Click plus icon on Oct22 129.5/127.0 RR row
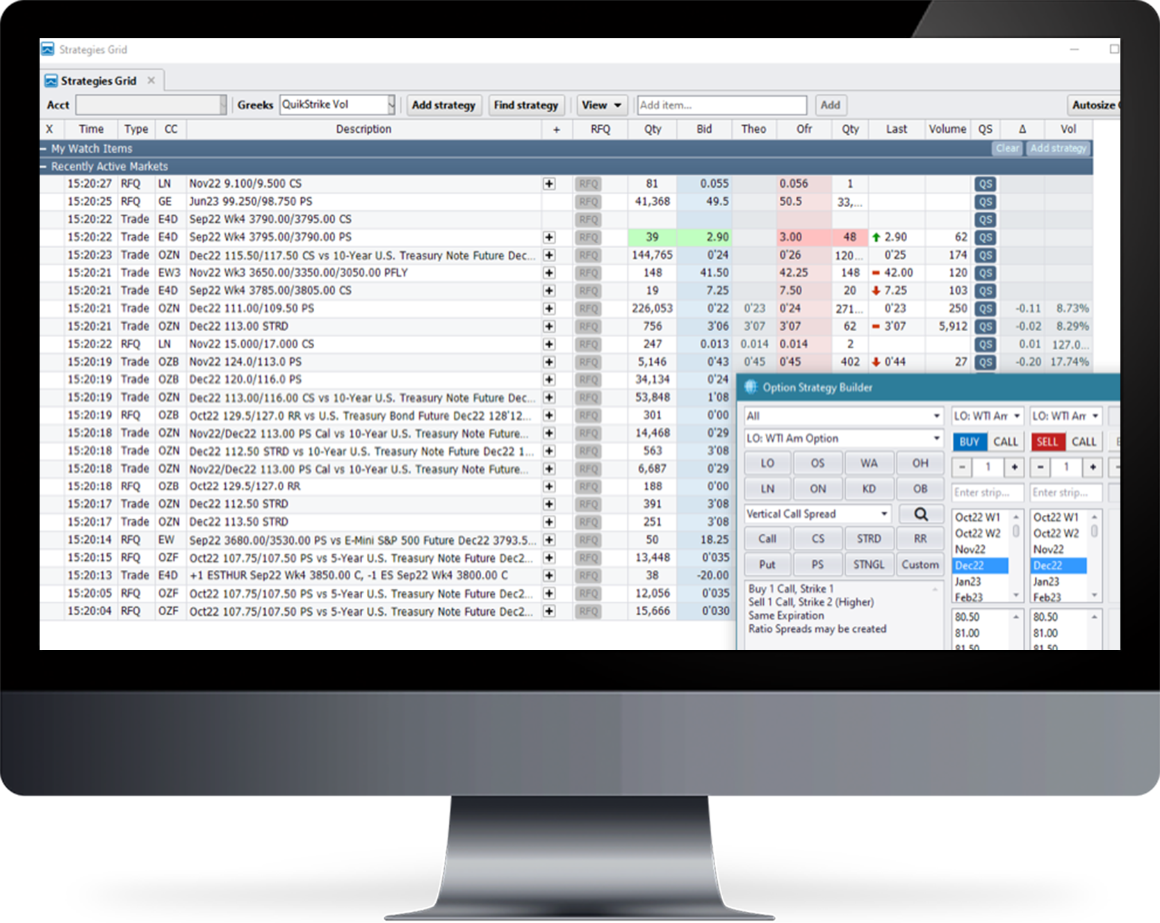 click(549, 487)
